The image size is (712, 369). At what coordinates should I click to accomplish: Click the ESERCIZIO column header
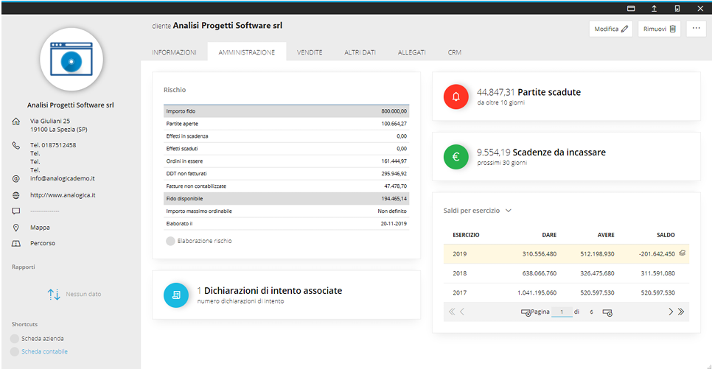(466, 235)
